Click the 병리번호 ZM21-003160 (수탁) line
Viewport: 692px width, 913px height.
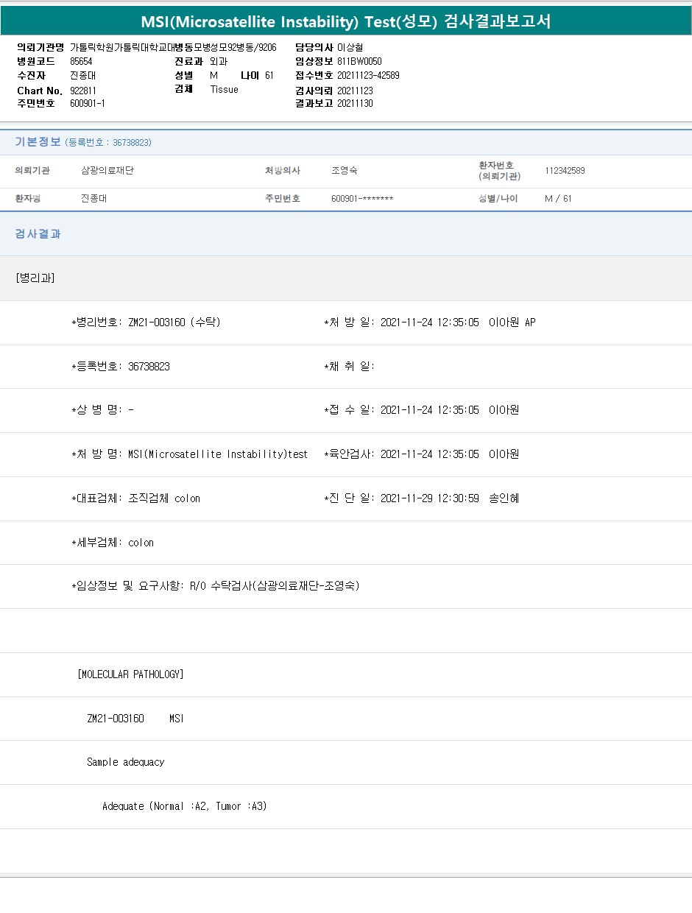tap(146, 322)
